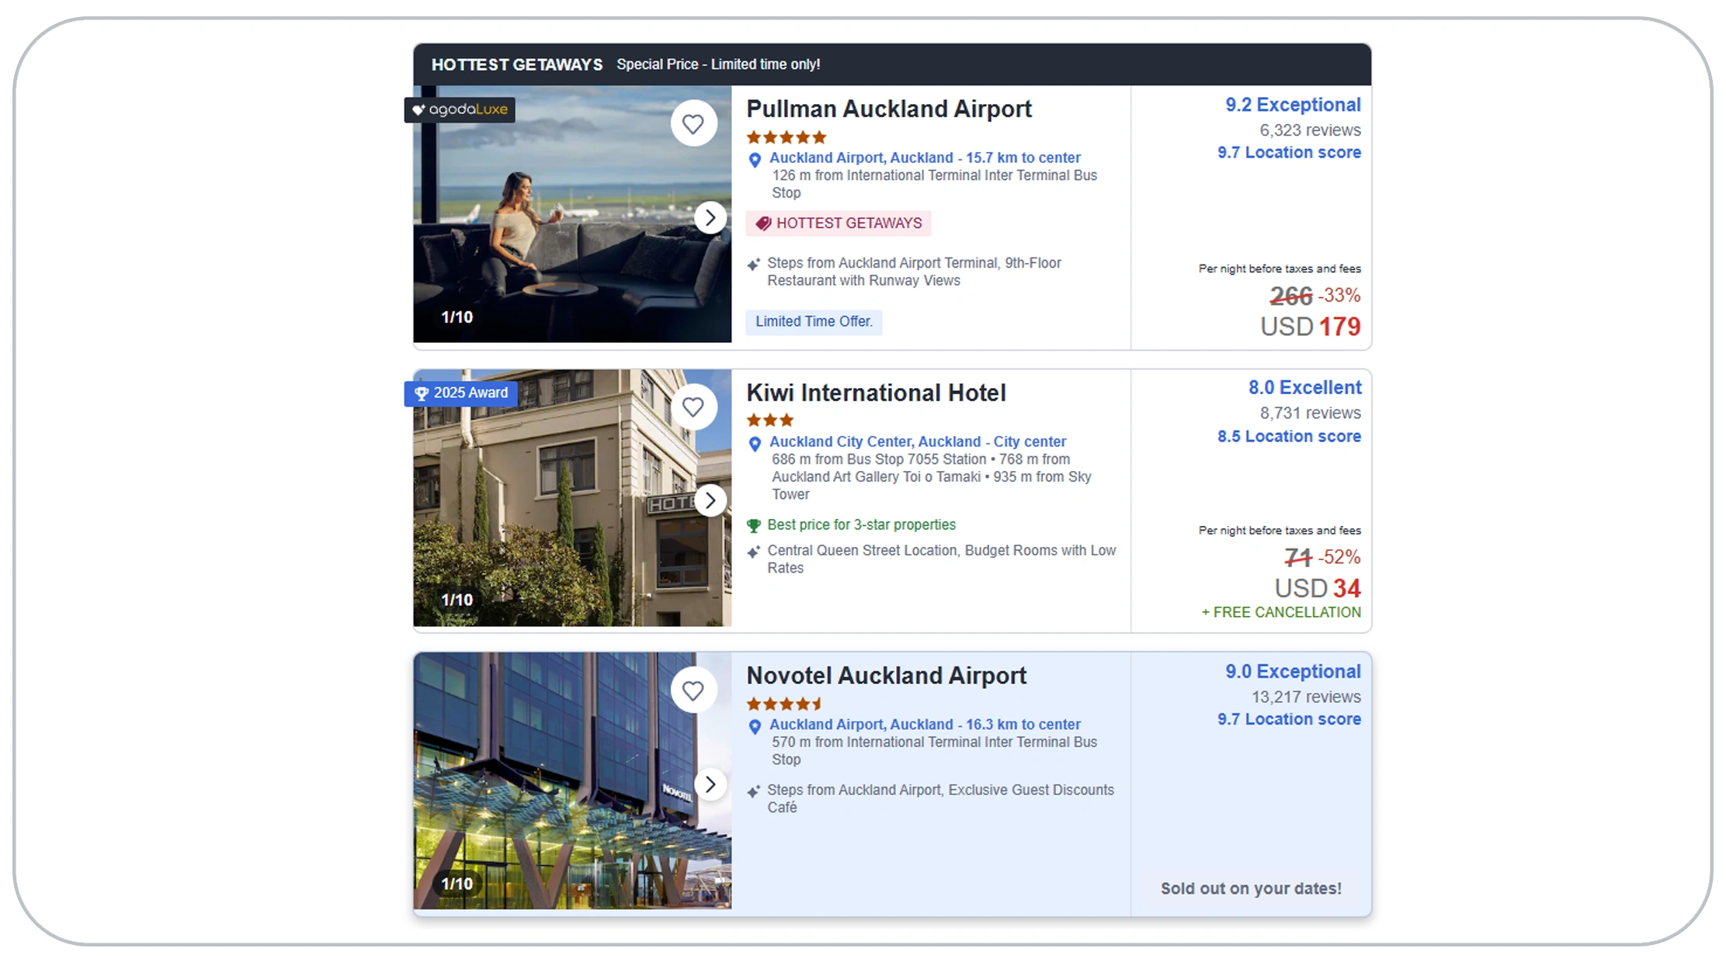This screenshot has width=1726, height=962.
Task: Click the -52% discount label
Action: click(x=1339, y=557)
